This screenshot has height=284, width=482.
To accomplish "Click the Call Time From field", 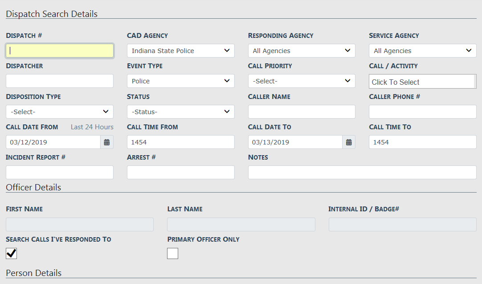I will (180, 142).
